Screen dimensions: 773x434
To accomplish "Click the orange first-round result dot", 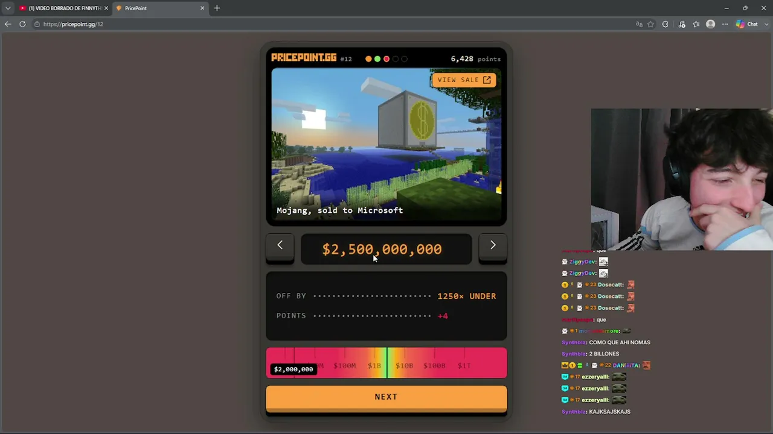I will pos(368,59).
